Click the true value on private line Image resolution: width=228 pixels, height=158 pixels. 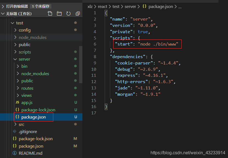click(143, 32)
